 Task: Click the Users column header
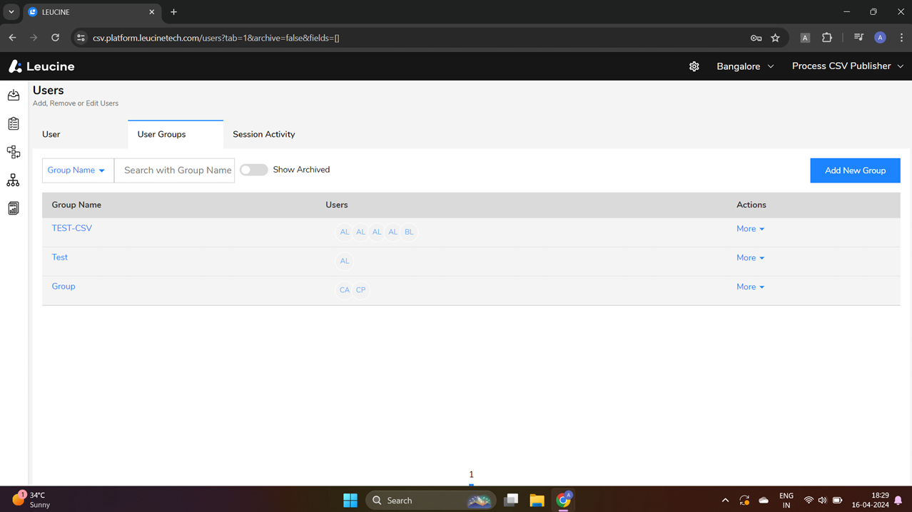337,205
